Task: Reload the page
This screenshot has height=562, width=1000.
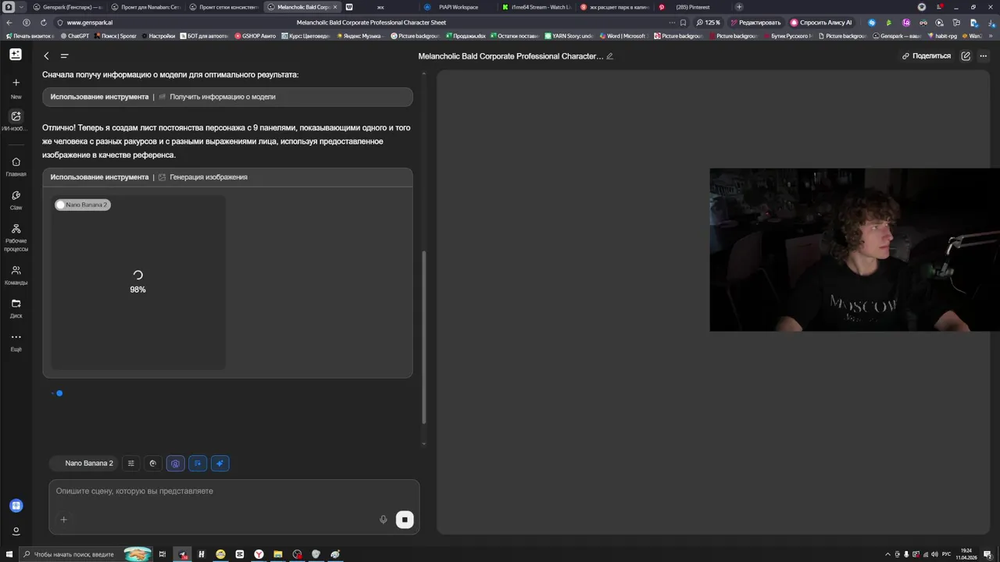Action: tap(43, 23)
